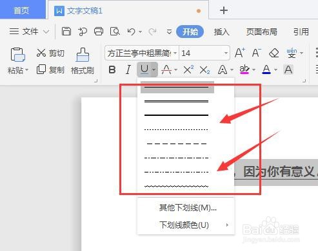Expand the Underline style dropdown arrow
The height and width of the screenshot is (251, 318).
pyautogui.click(x=154, y=70)
